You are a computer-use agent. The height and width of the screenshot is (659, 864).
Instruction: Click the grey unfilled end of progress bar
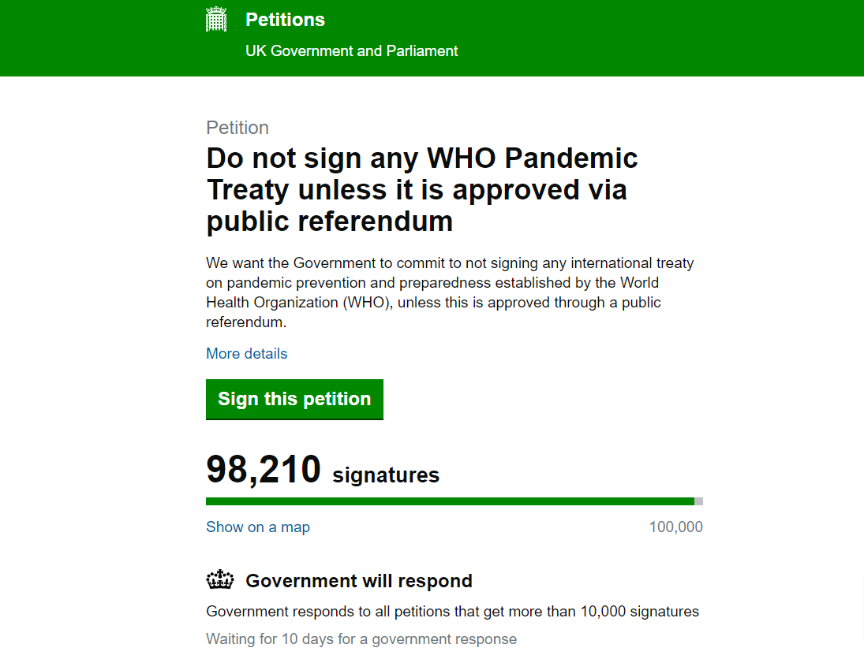(699, 501)
